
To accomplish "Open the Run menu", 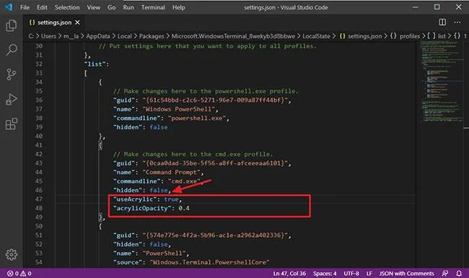I will 128,7.
